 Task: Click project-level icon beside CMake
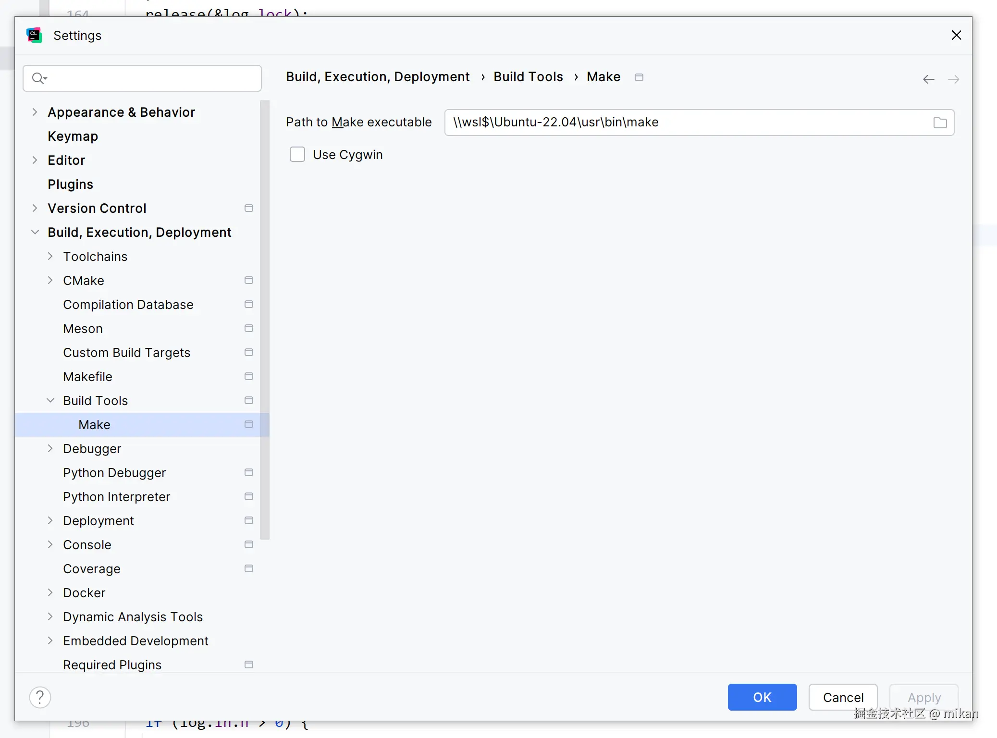point(248,280)
